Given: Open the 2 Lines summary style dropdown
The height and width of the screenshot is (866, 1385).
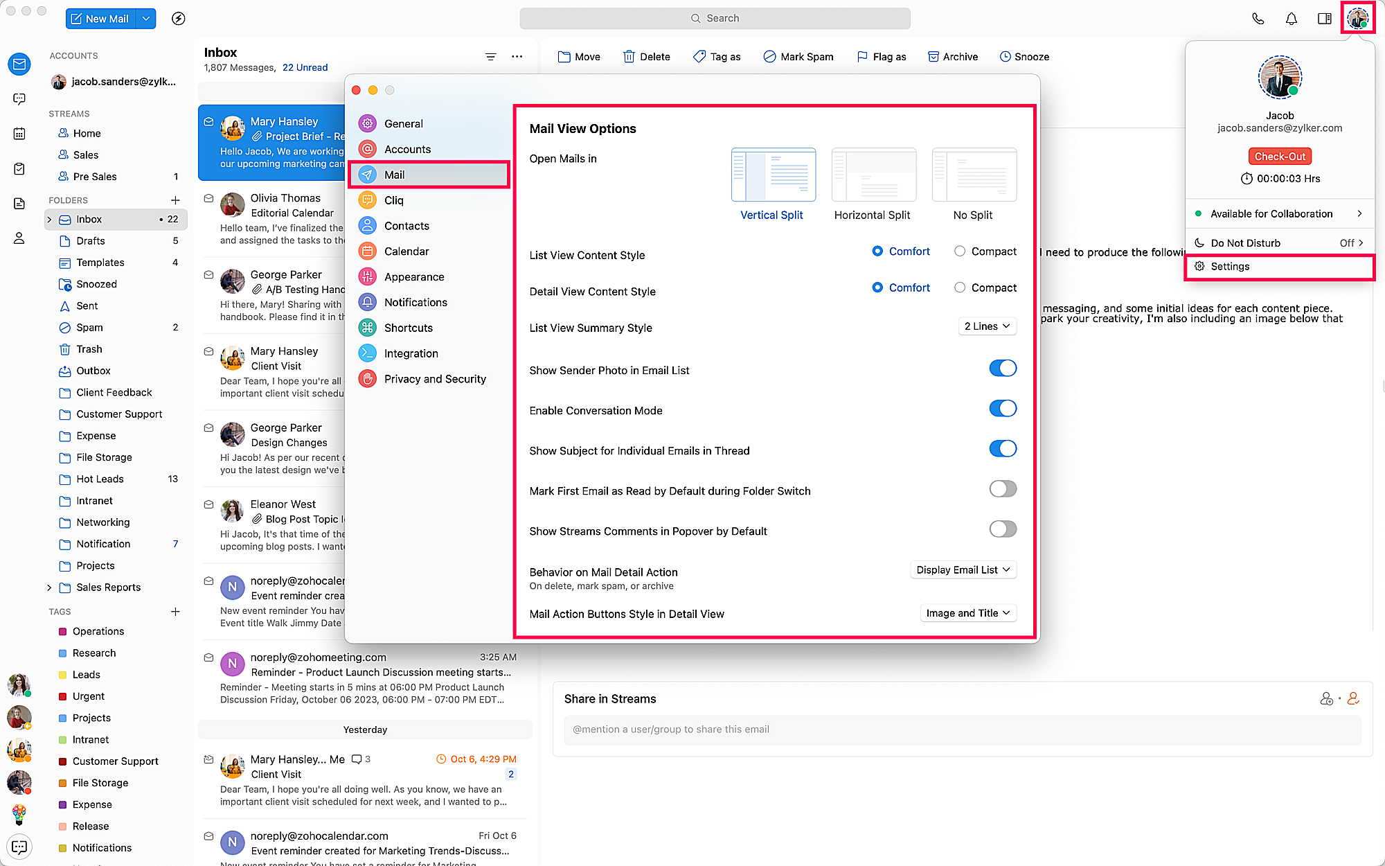Looking at the screenshot, I should tap(987, 326).
